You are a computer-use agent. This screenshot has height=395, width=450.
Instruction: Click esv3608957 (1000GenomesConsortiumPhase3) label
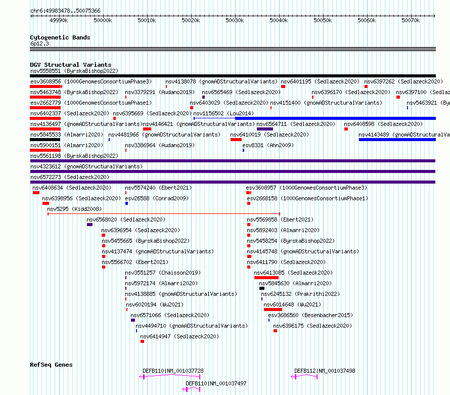pos(306,188)
